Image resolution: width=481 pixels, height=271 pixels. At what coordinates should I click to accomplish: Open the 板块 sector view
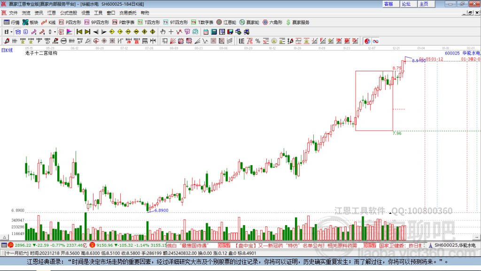(30, 22)
